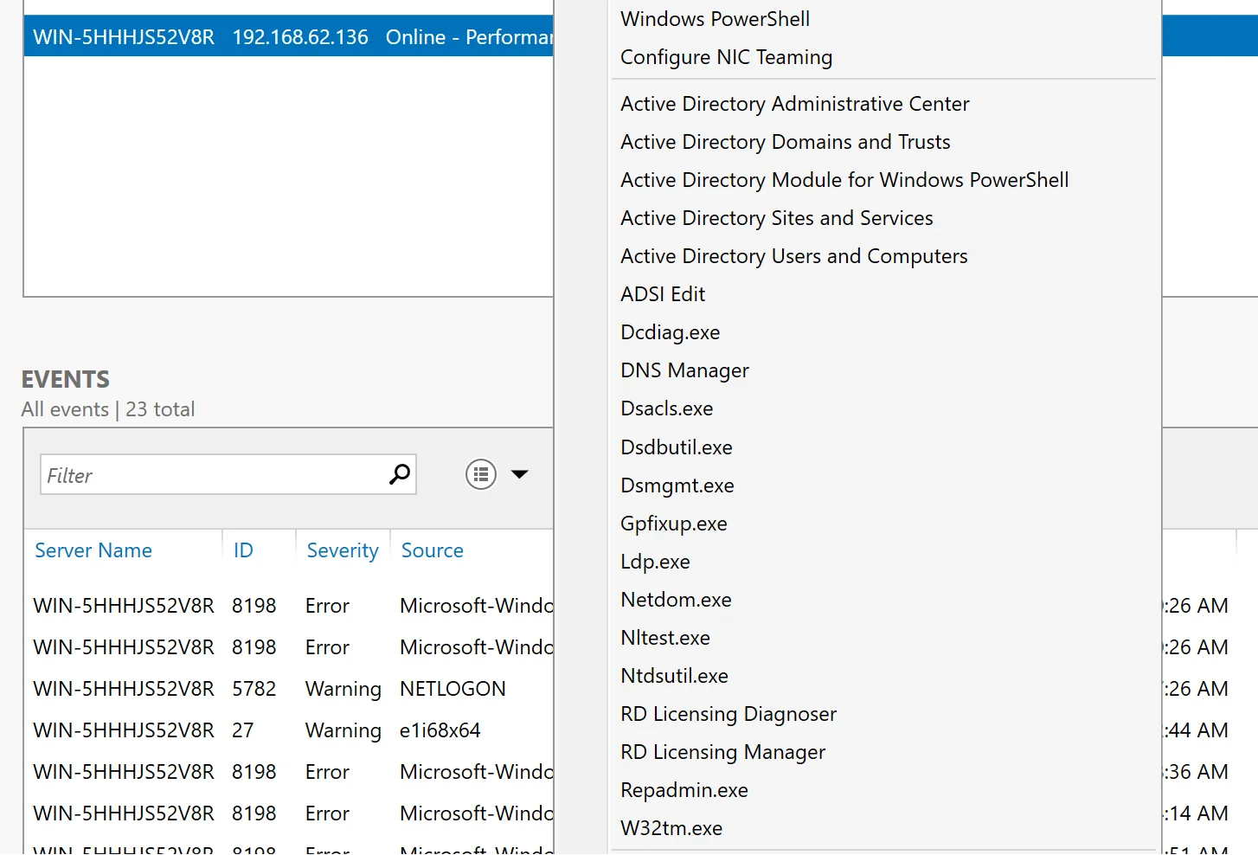Launch Windows PowerShell from the Tools menu

715,19
